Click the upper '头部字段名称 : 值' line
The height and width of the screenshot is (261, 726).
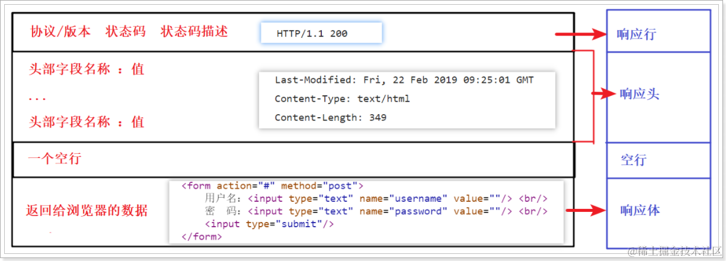(87, 69)
